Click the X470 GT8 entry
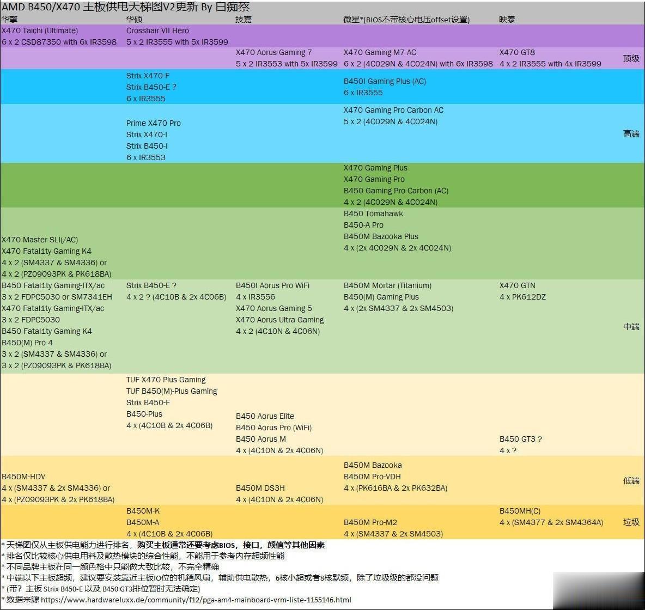This screenshot has height=610, width=645. point(517,52)
